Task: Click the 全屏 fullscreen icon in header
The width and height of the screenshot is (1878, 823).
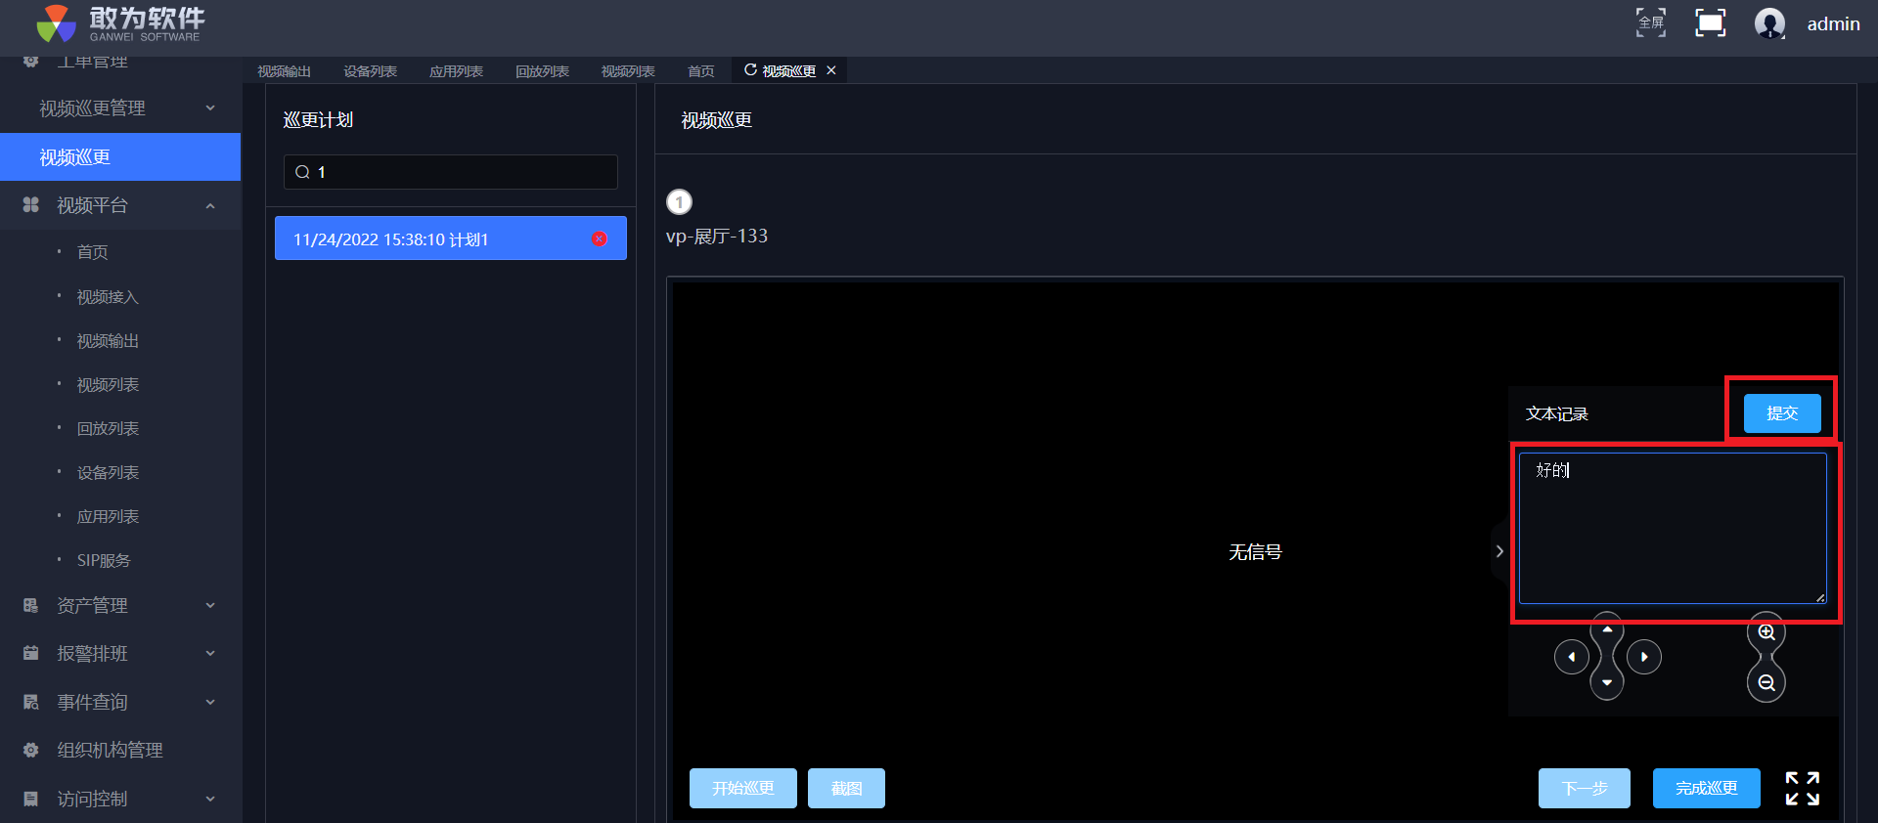Action: (x=1651, y=22)
